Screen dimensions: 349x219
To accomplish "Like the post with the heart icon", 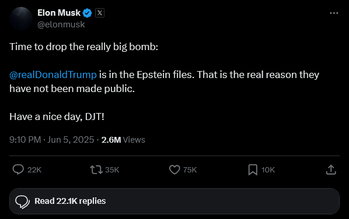I will (175, 169).
